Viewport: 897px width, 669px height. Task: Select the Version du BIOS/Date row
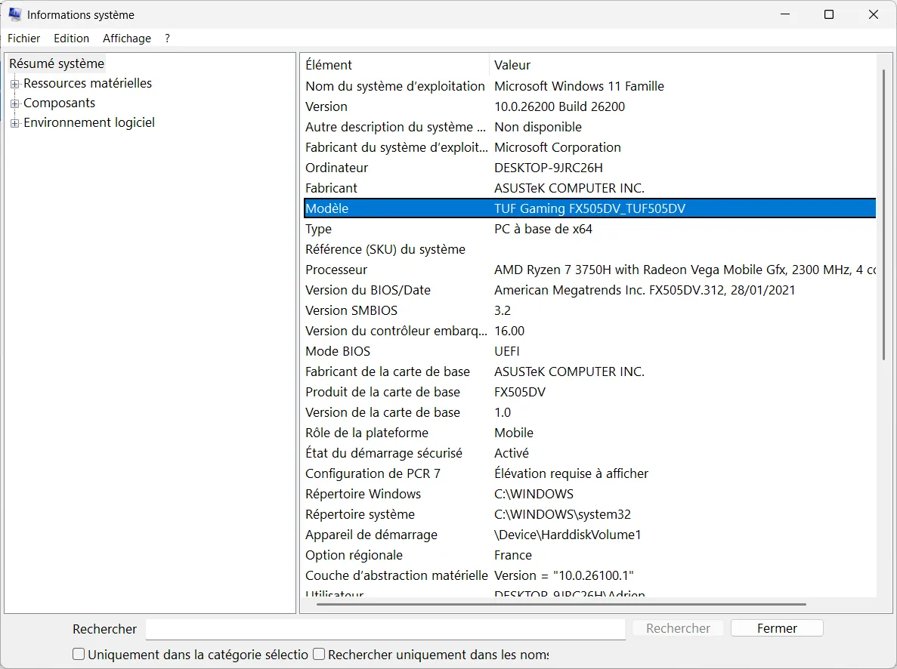(589, 291)
